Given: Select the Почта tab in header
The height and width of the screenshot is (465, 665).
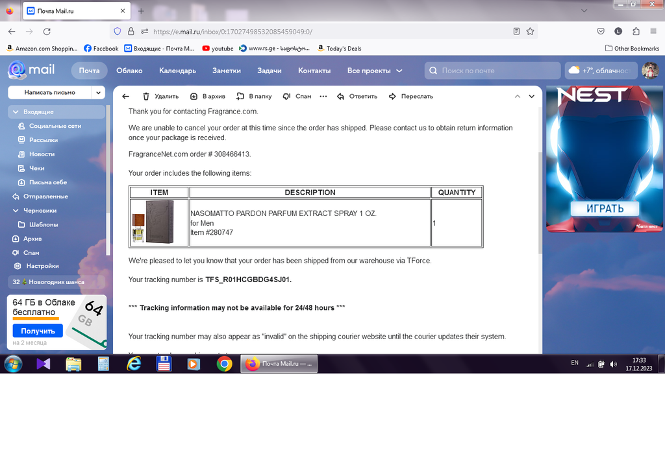Looking at the screenshot, I should coord(89,71).
